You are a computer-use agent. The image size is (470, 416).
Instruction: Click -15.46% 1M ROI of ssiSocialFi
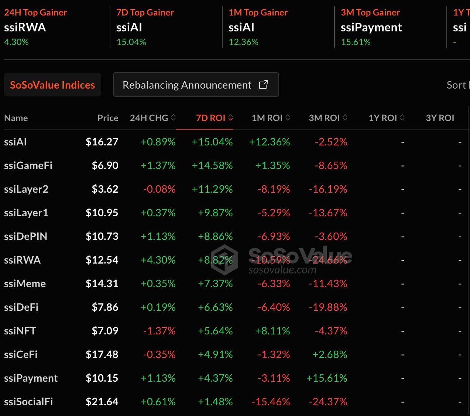click(x=271, y=402)
